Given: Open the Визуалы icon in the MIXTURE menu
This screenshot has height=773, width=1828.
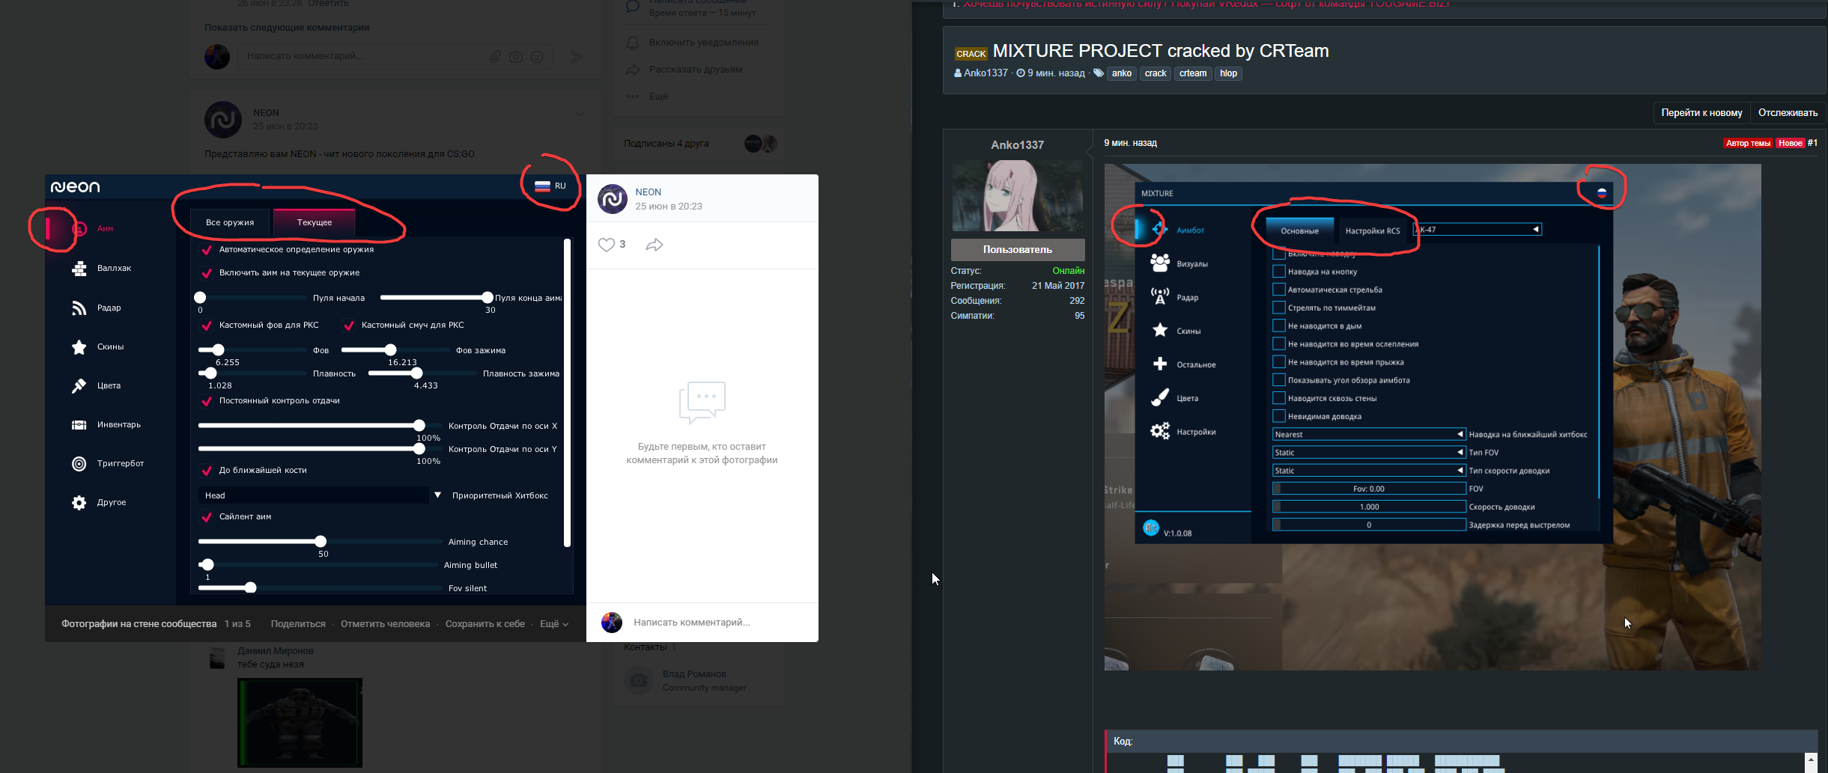Looking at the screenshot, I should point(1160,263).
